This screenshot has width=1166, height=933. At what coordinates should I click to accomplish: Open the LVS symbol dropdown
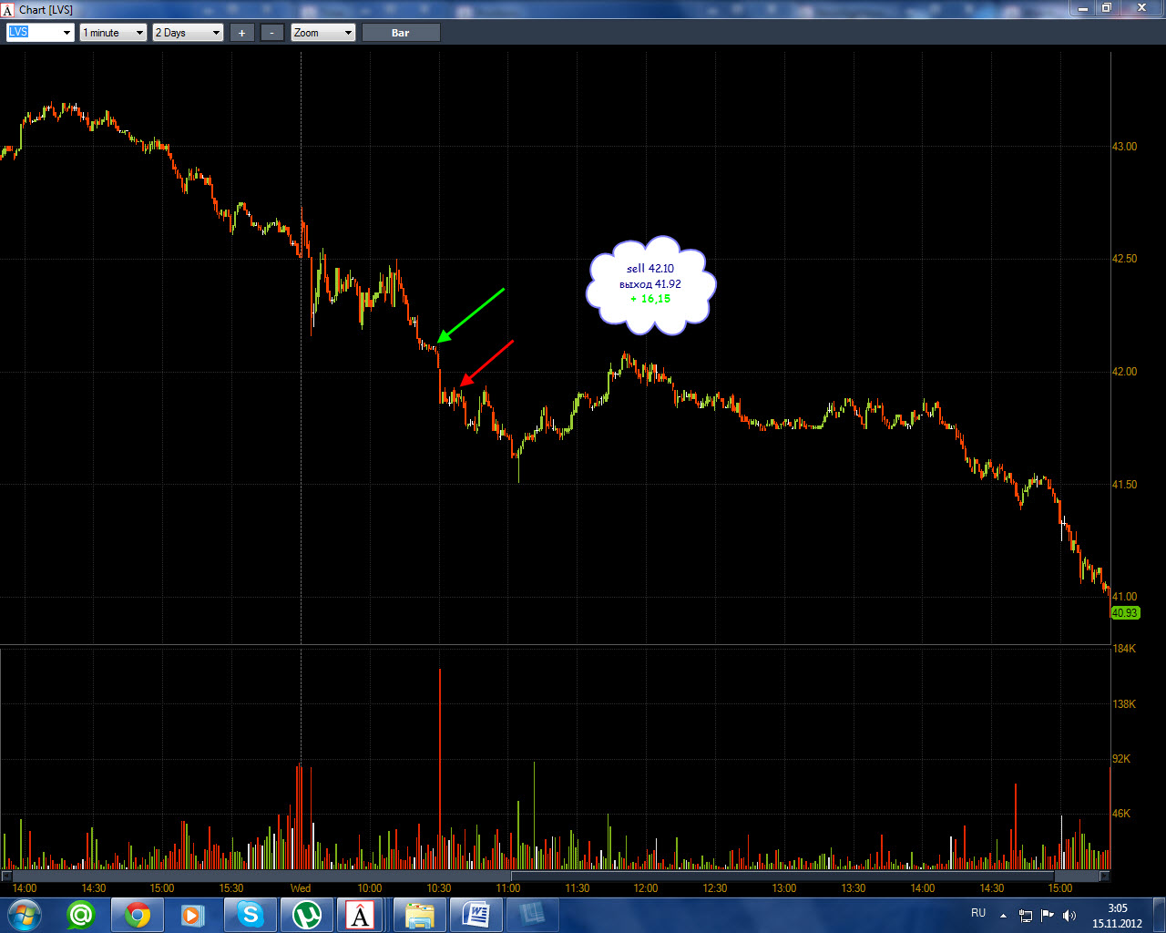(40, 33)
